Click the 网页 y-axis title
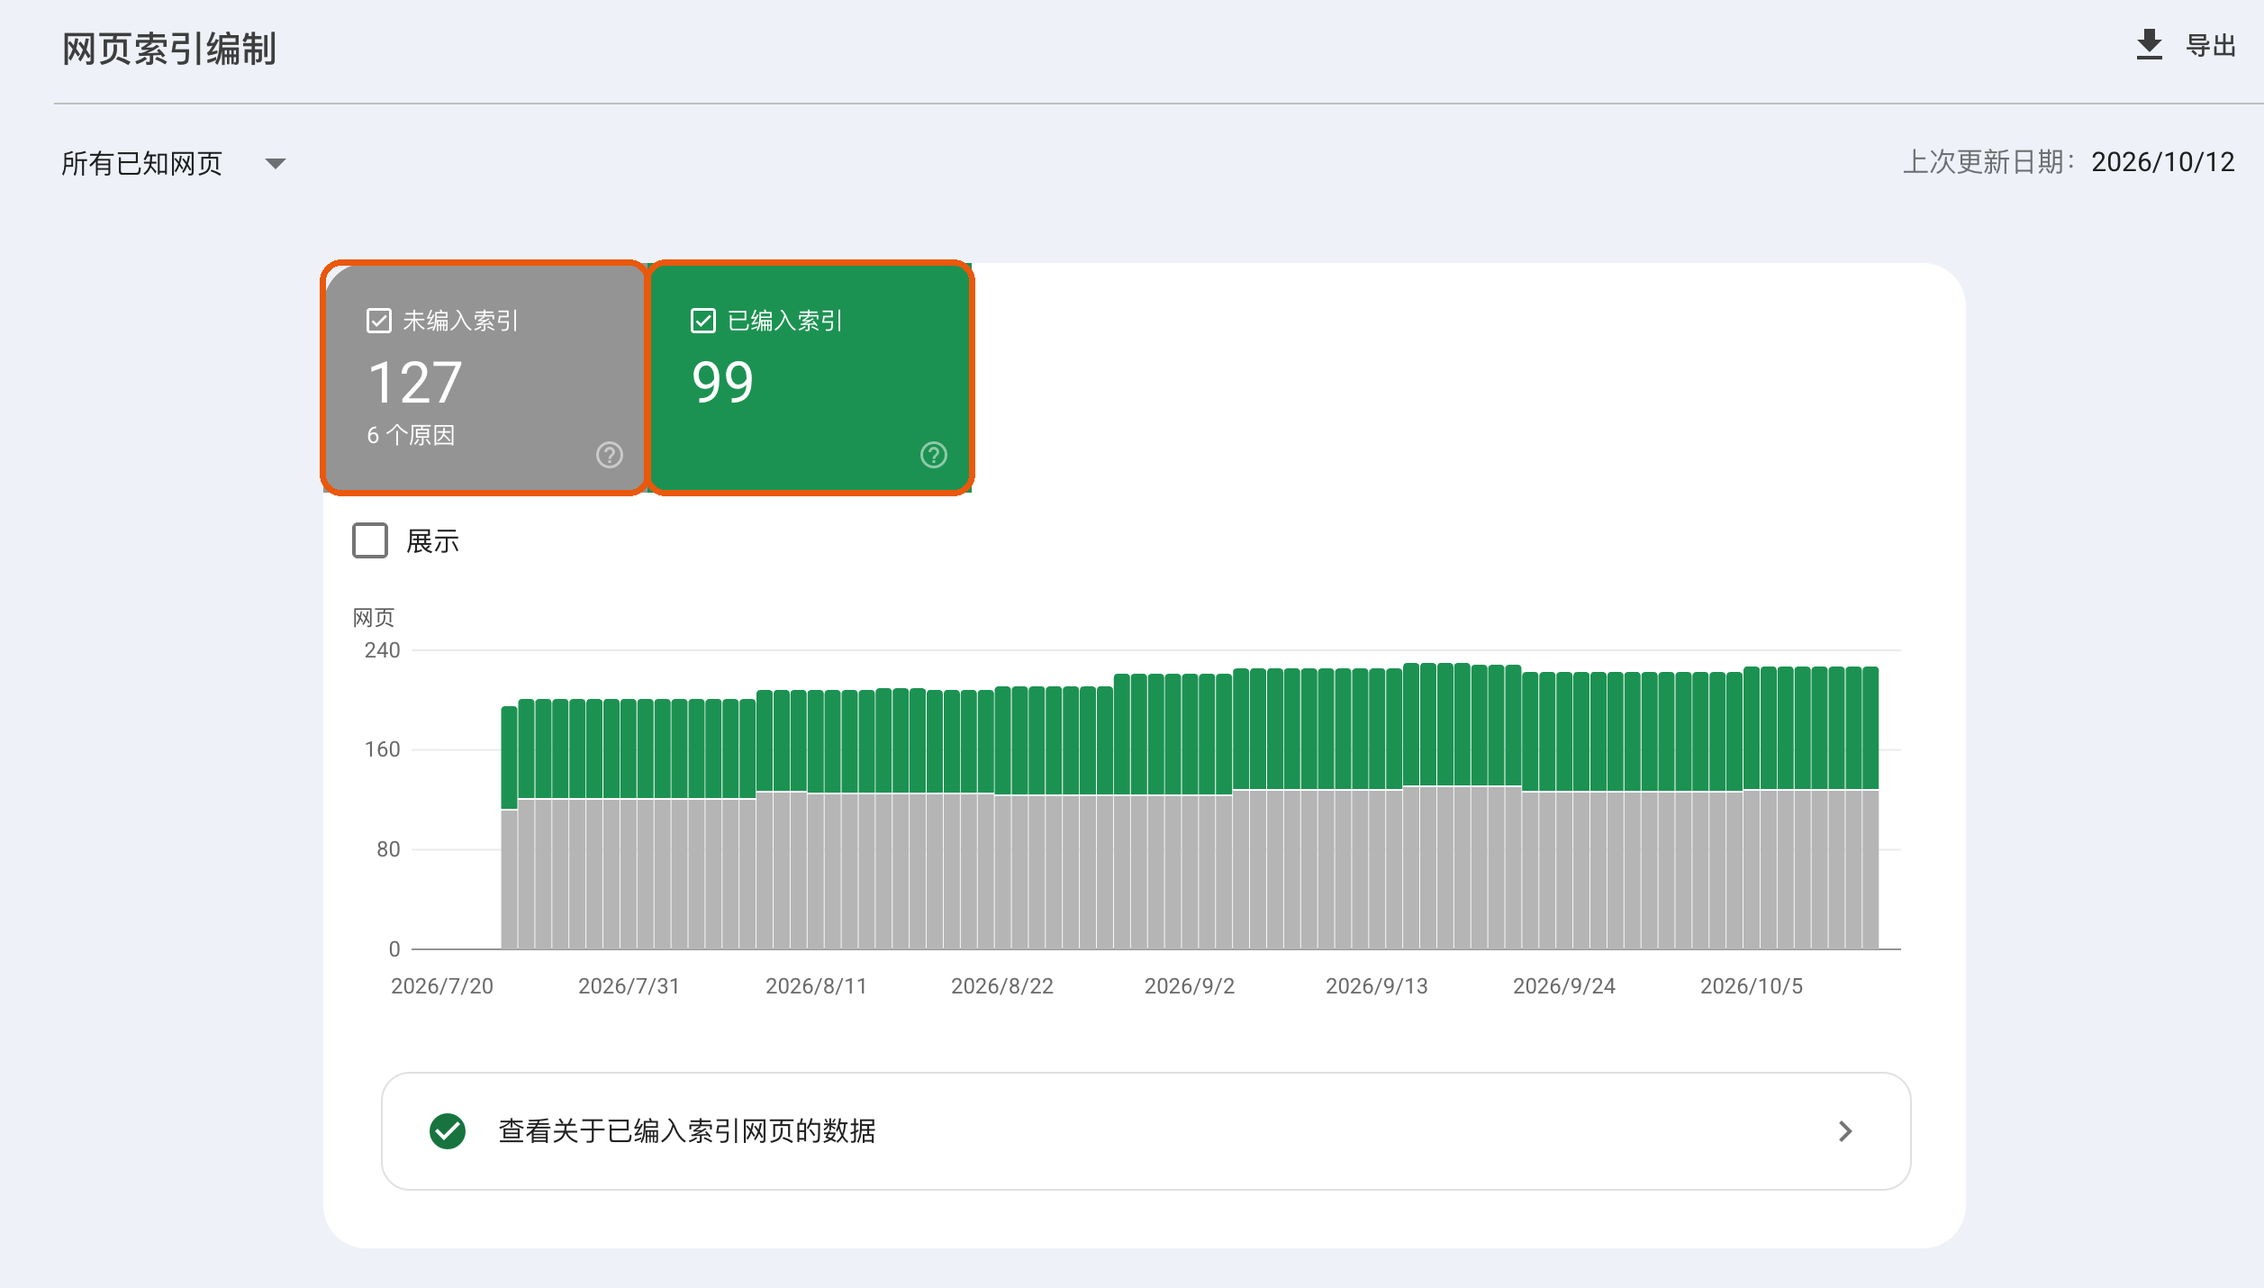 click(x=374, y=618)
